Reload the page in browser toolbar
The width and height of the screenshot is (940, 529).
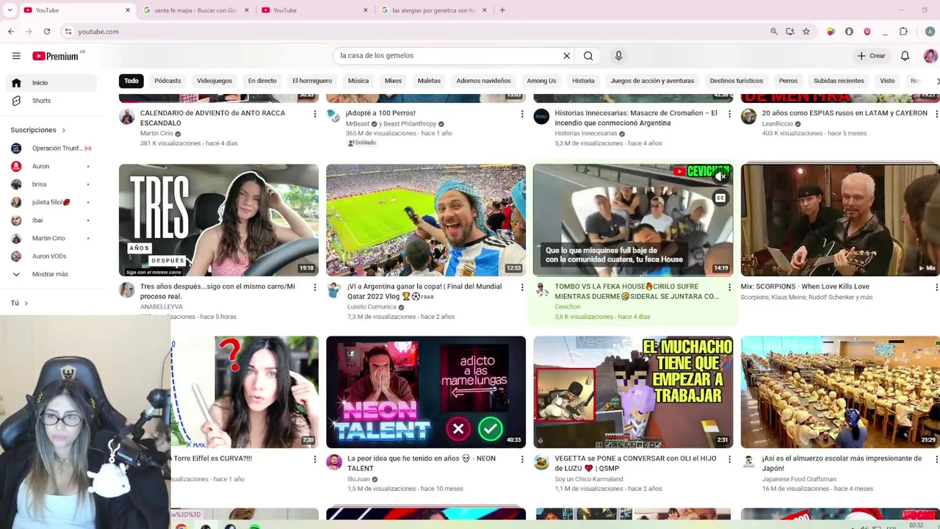coord(47,32)
